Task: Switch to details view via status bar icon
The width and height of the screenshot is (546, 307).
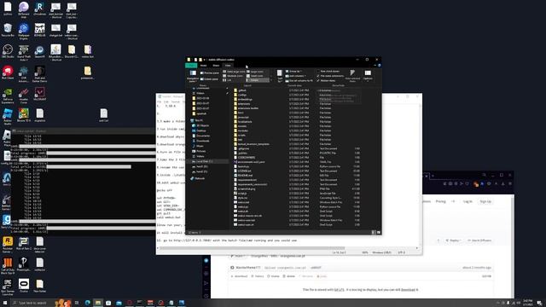Action: coord(374,233)
